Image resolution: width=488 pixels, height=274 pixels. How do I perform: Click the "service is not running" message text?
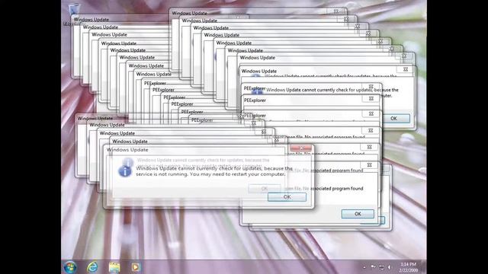click(210, 174)
